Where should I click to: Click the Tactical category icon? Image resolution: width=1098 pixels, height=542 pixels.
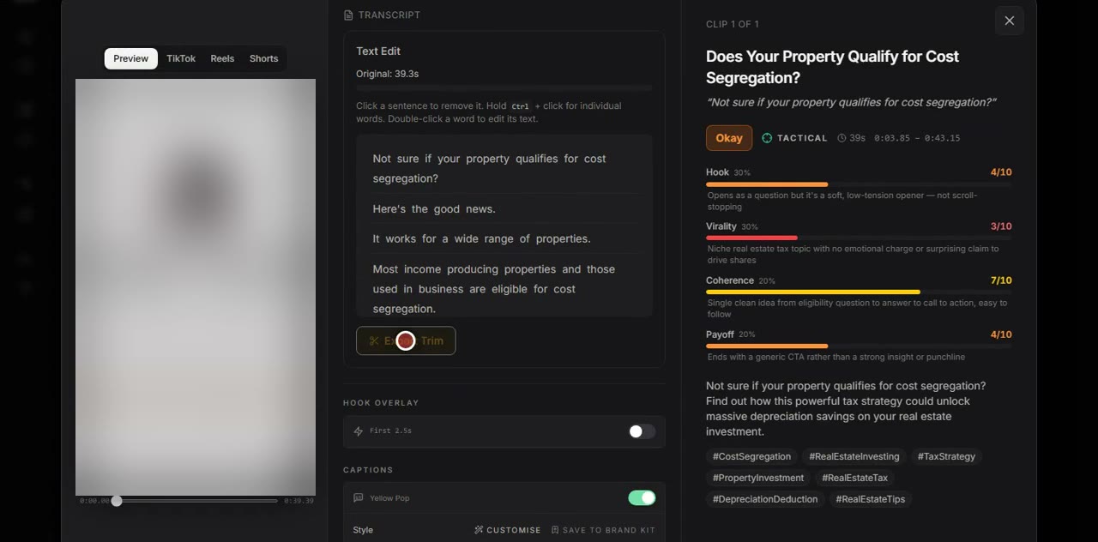tap(767, 138)
